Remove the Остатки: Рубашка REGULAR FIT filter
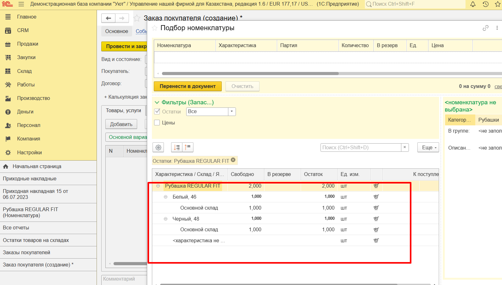 pos(233,160)
